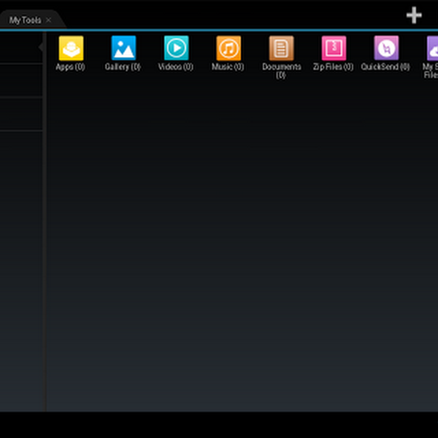Viewport: 438px width, 438px height.
Task: Open the Zip Files category icon
Action: point(334,48)
